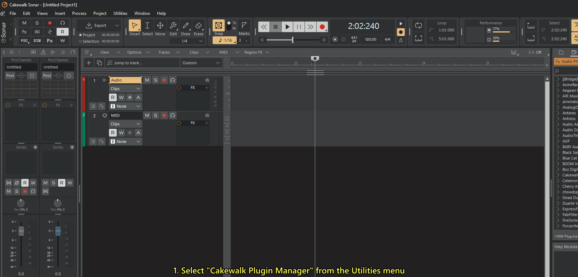Click the 1/16 snap resolution value
The width and height of the screenshot is (578, 277).
pyautogui.click(x=225, y=40)
